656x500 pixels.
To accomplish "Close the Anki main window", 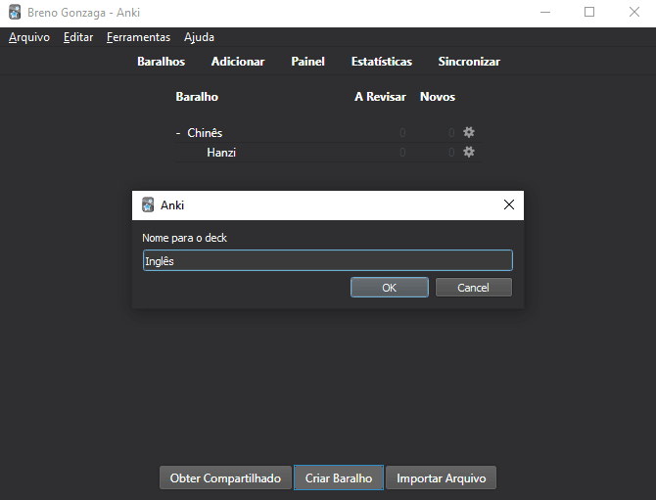I will pos(634,12).
